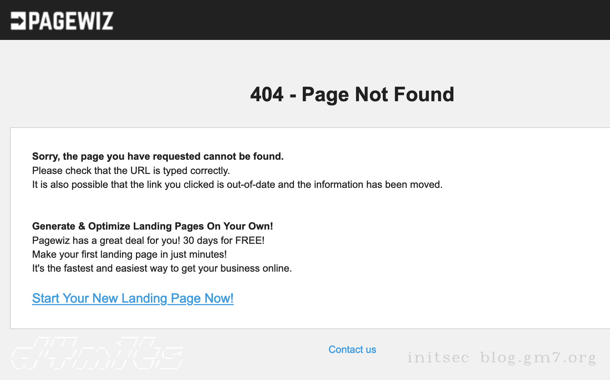
Task: Click the 404 - Page Not Found heading
Action: click(x=352, y=94)
